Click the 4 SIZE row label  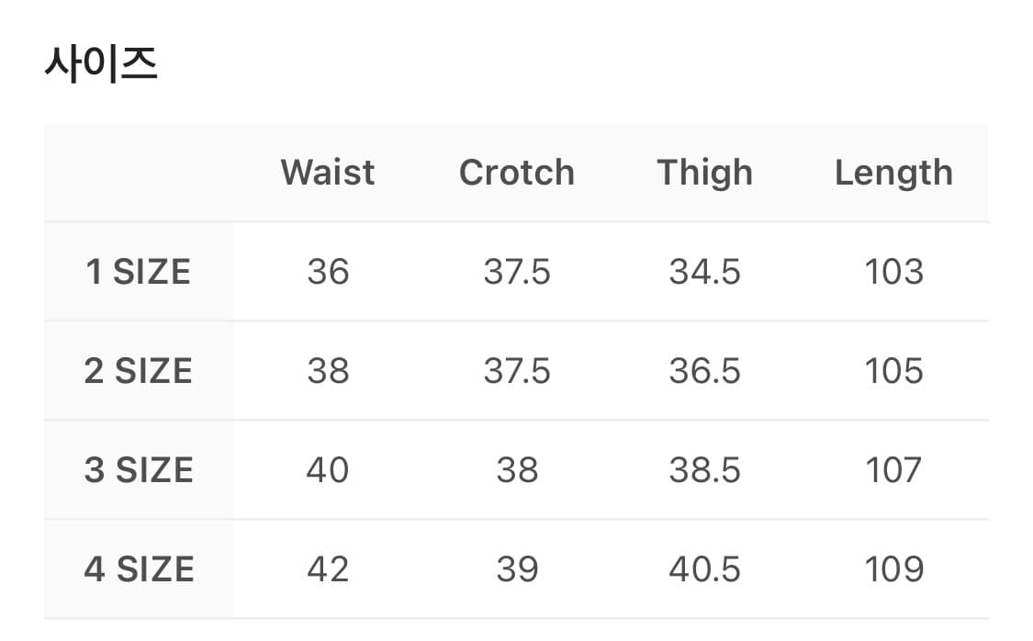click(x=138, y=569)
